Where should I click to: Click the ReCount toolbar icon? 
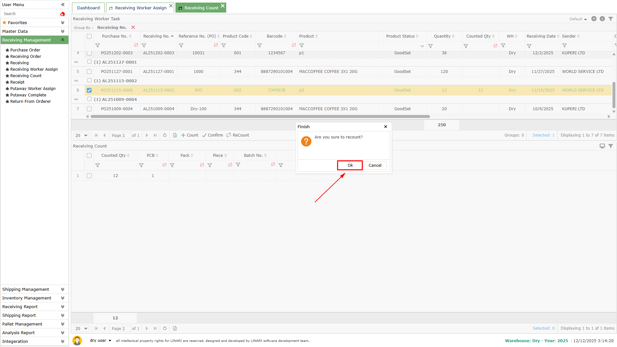click(229, 135)
